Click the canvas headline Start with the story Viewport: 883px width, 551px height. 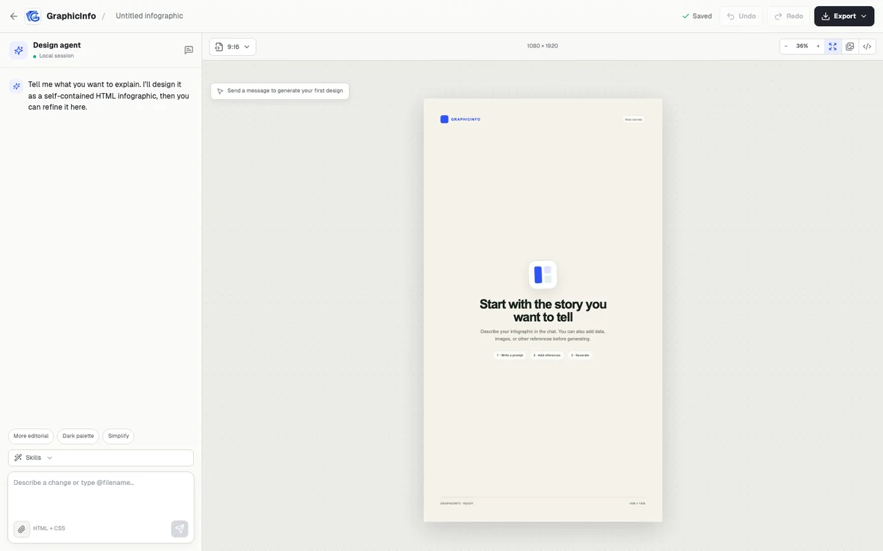pyautogui.click(x=543, y=311)
